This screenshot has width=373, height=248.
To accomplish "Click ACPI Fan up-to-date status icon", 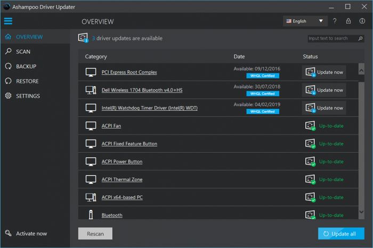I will tap(311, 126).
